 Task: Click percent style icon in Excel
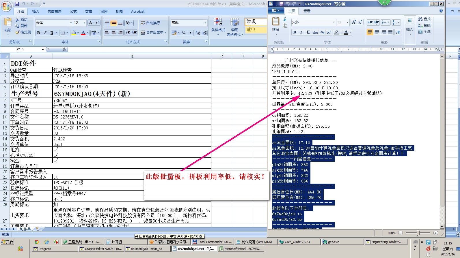(184, 33)
